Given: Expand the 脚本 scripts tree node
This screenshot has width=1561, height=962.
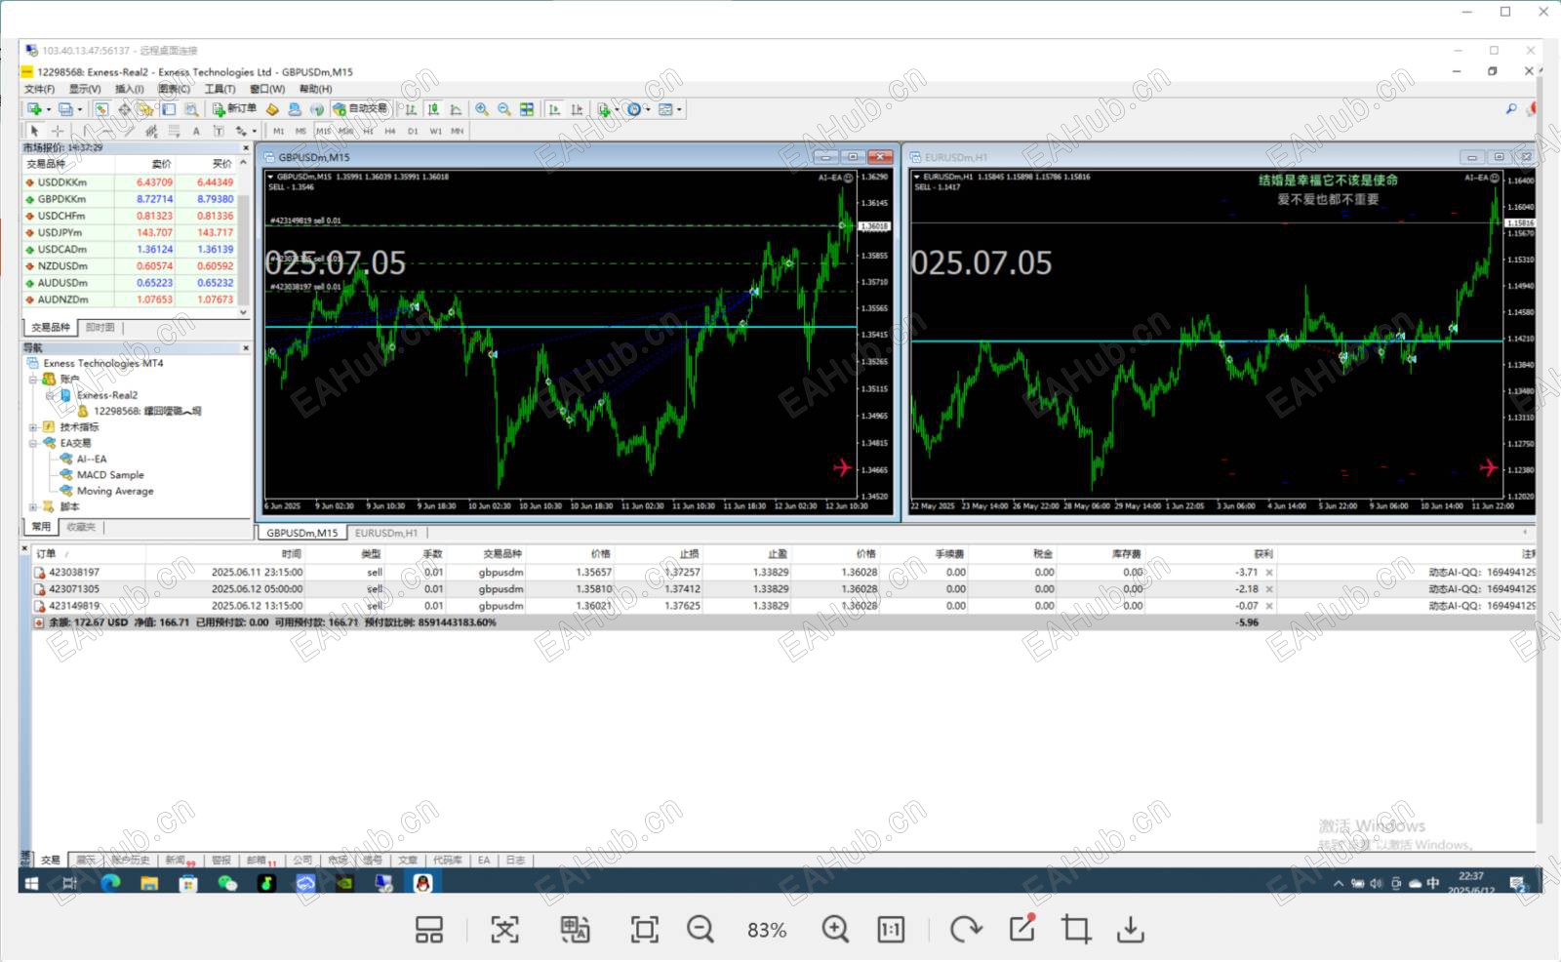Looking at the screenshot, I should coord(33,507).
